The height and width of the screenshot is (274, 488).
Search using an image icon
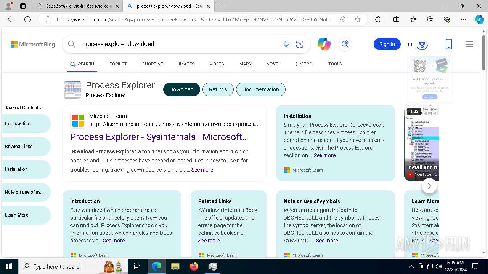(300, 44)
